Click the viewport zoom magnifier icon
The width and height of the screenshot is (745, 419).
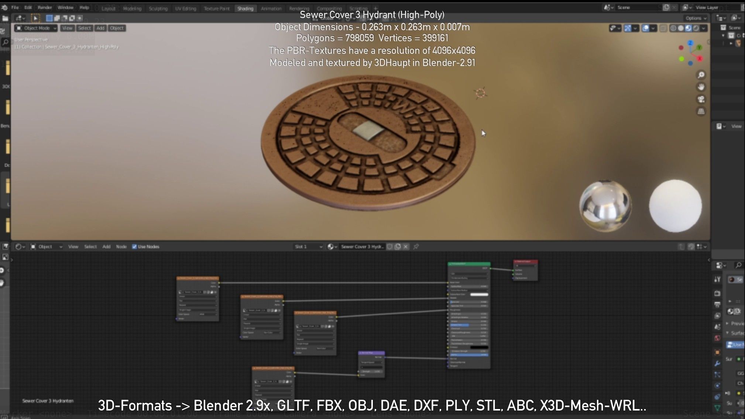701,75
